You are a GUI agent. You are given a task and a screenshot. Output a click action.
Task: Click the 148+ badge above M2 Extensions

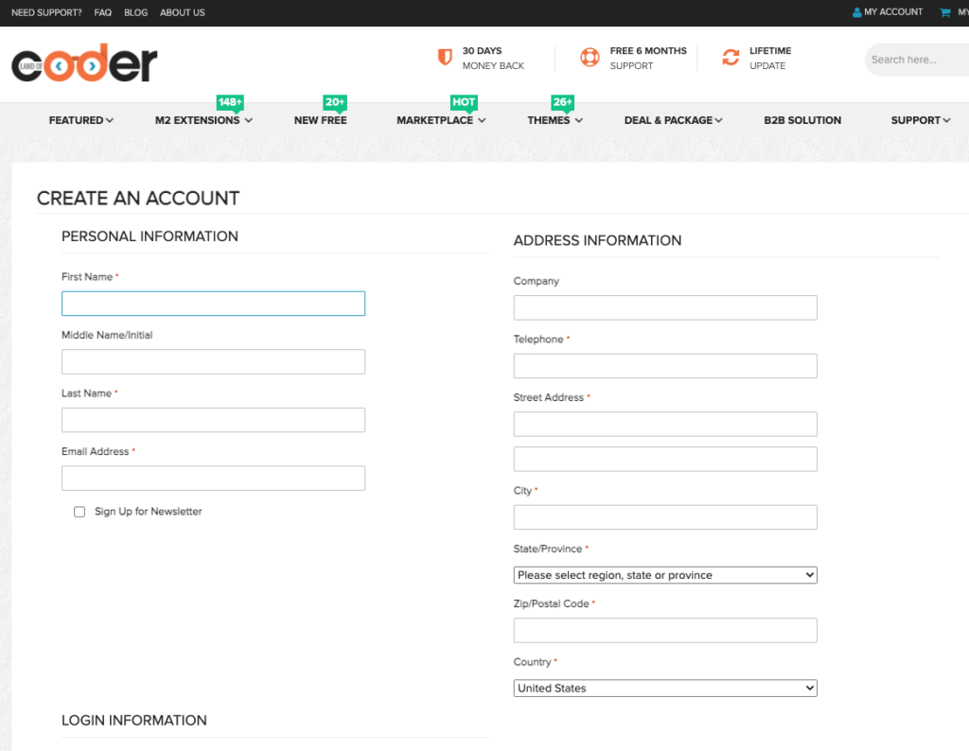pyautogui.click(x=230, y=102)
